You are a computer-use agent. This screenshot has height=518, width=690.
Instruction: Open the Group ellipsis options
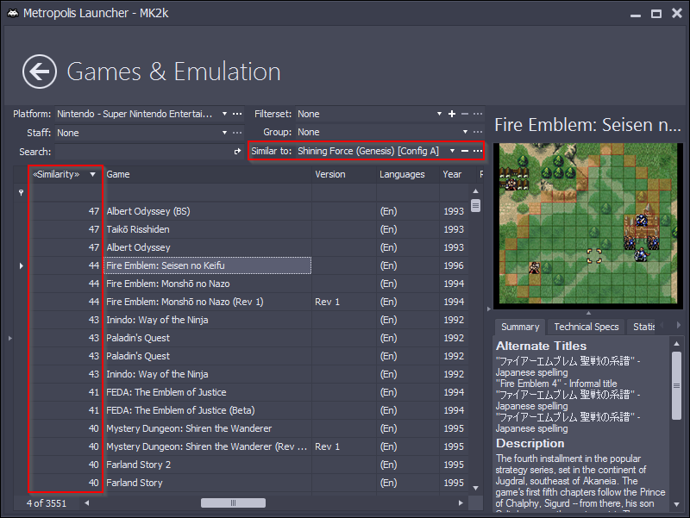point(478,132)
